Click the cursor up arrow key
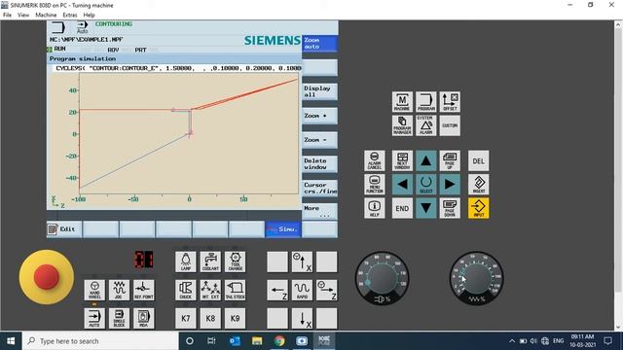The image size is (623, 350). pos(426,160)
